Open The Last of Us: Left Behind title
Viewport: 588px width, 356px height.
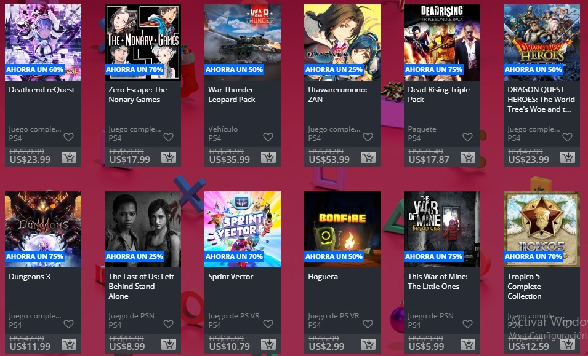142,287
